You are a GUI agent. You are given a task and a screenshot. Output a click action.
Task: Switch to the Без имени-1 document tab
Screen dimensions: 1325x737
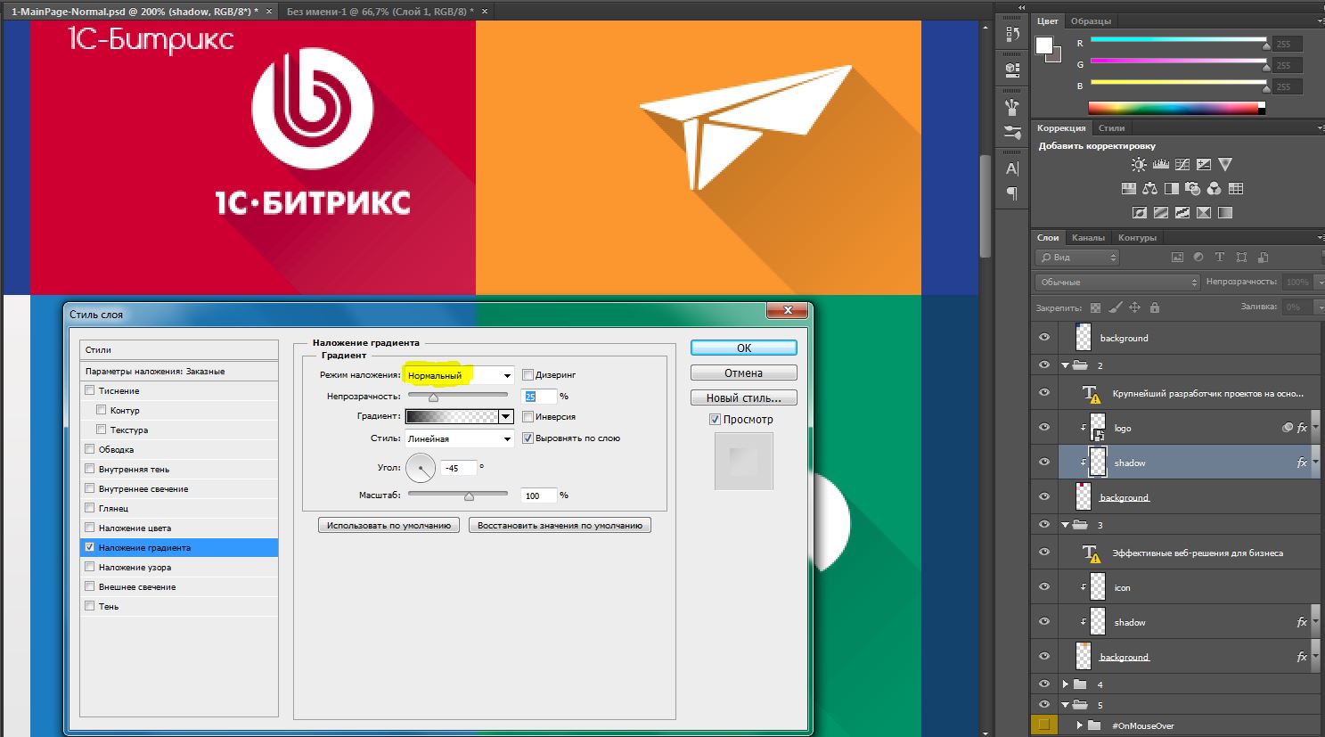click(381, 12)
